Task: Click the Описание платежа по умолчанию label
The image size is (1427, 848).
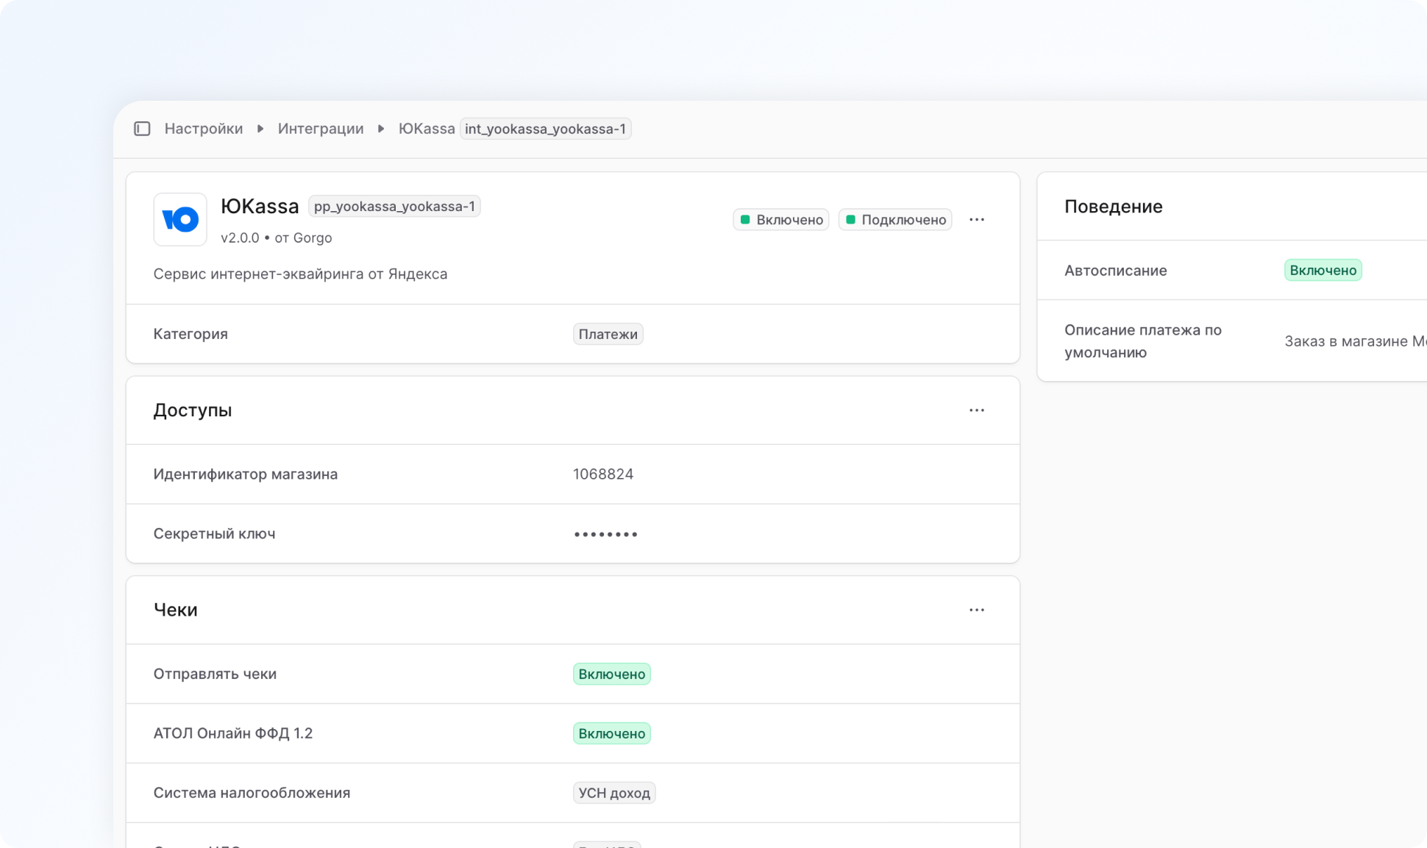Action: [x=1143, y=341]
